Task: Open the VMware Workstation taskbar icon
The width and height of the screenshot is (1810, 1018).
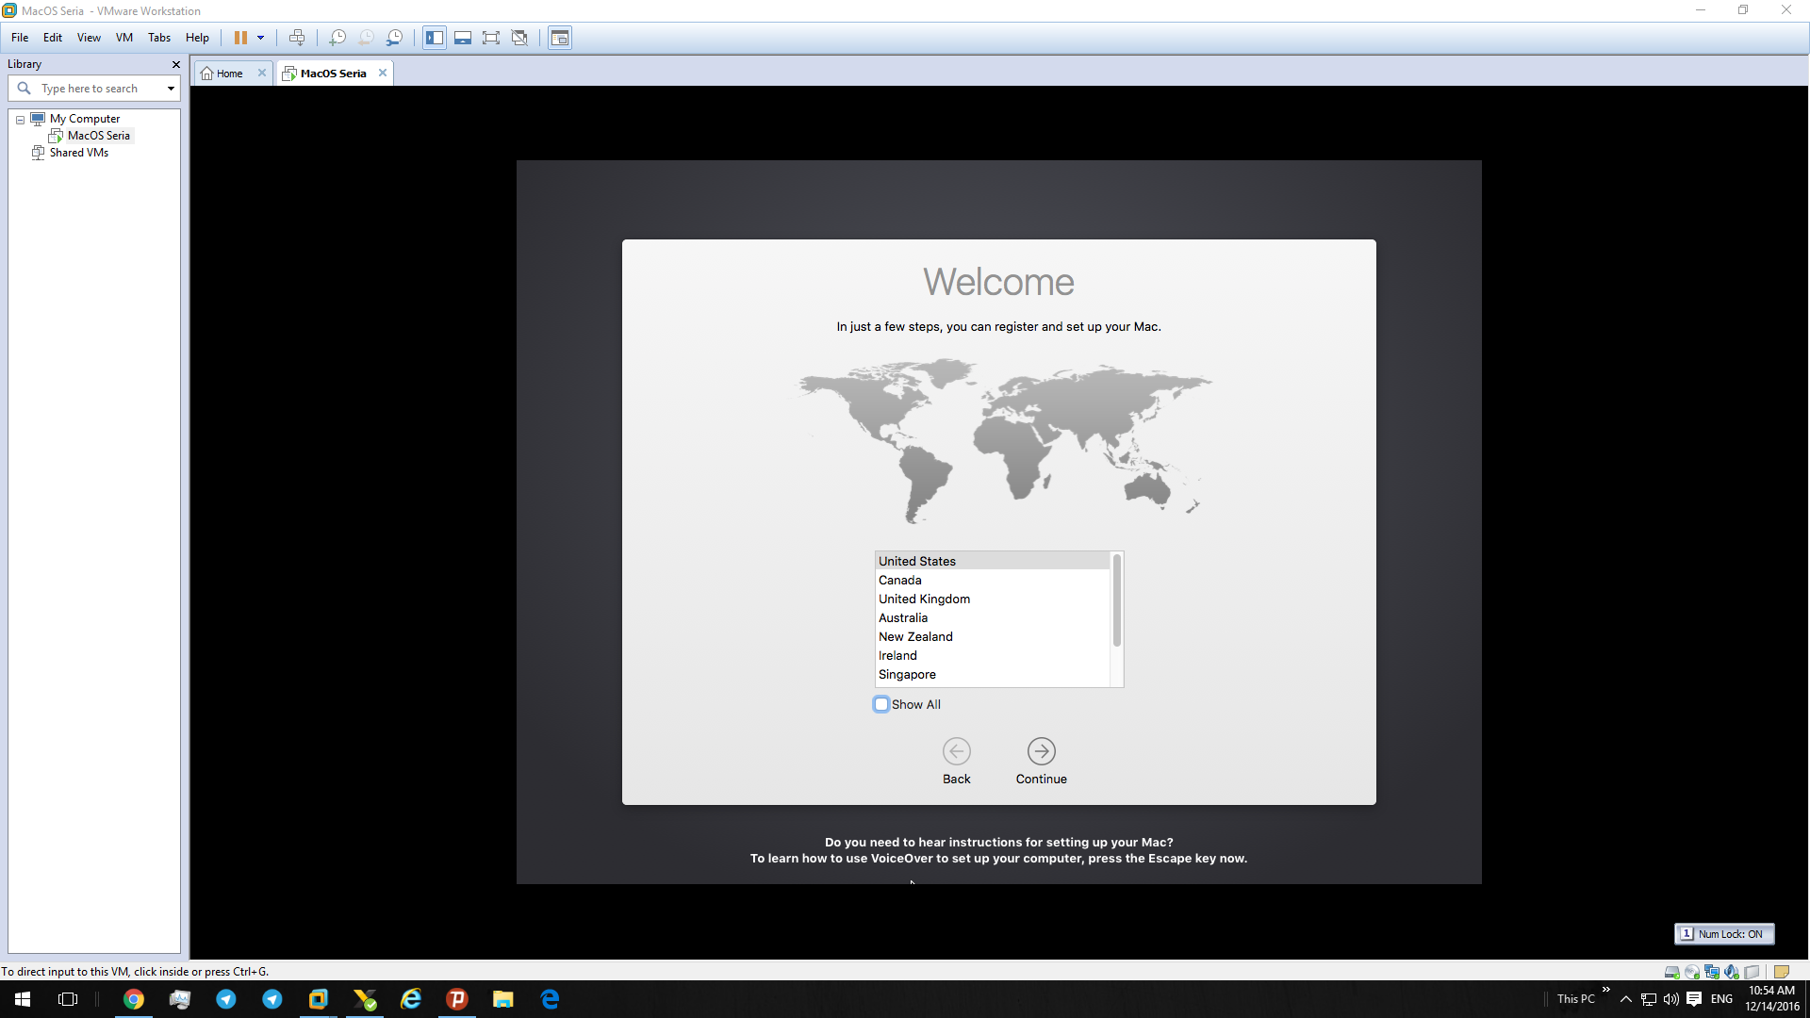Action: pos(319,999)
